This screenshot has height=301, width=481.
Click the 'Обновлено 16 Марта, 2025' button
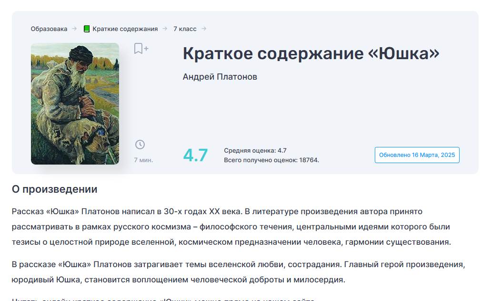tap(417, 155)
